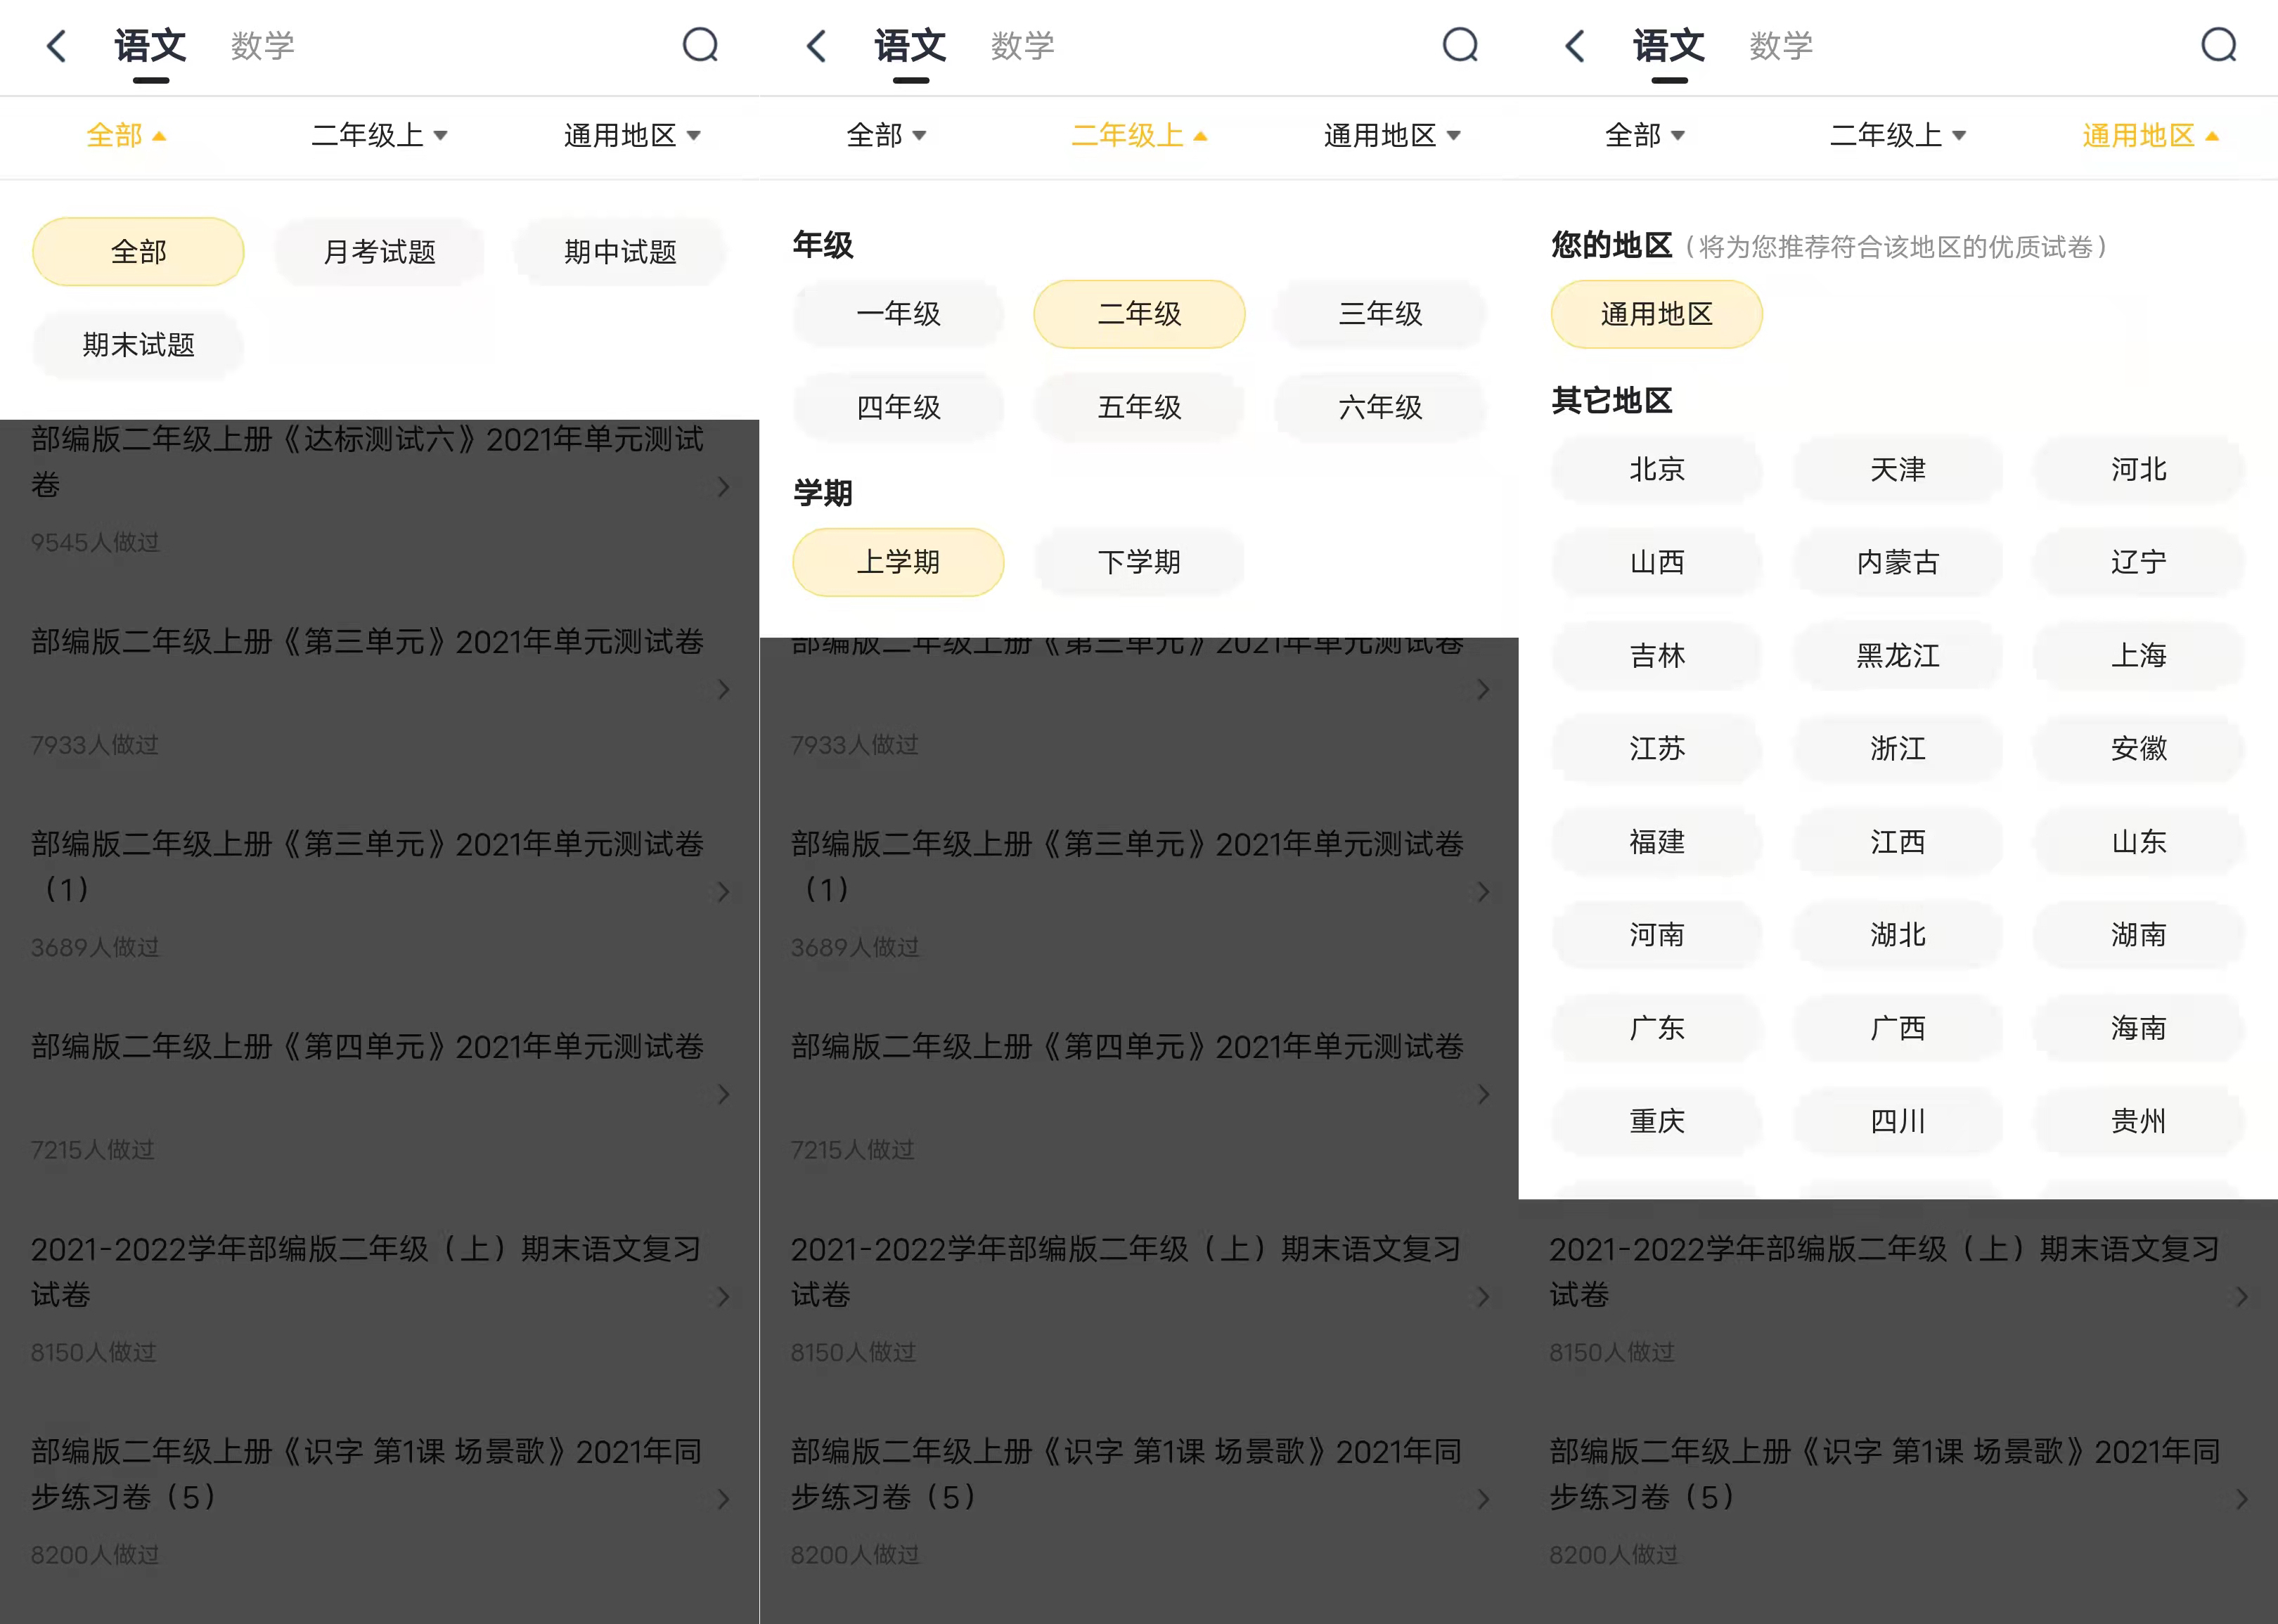Open 场景歌 同步练习卷 chevron on right screen
Screen dimensions: 2278x1624
2241,1499
